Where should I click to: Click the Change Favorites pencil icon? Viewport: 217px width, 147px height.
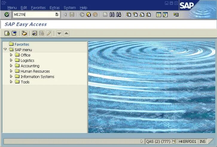[x=49, y=33]
